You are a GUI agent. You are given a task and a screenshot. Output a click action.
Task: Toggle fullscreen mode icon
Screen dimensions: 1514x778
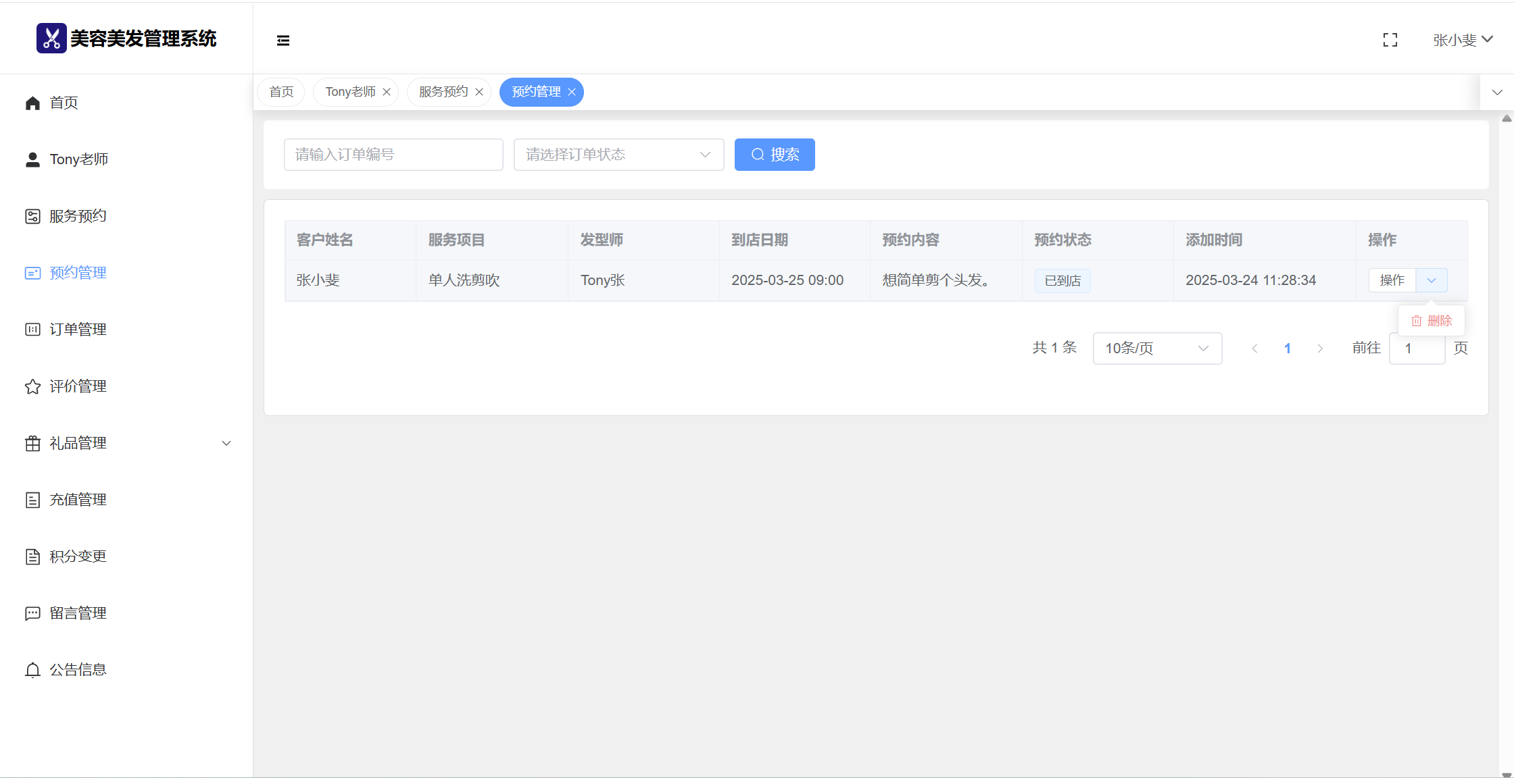tap(1390, 41)
